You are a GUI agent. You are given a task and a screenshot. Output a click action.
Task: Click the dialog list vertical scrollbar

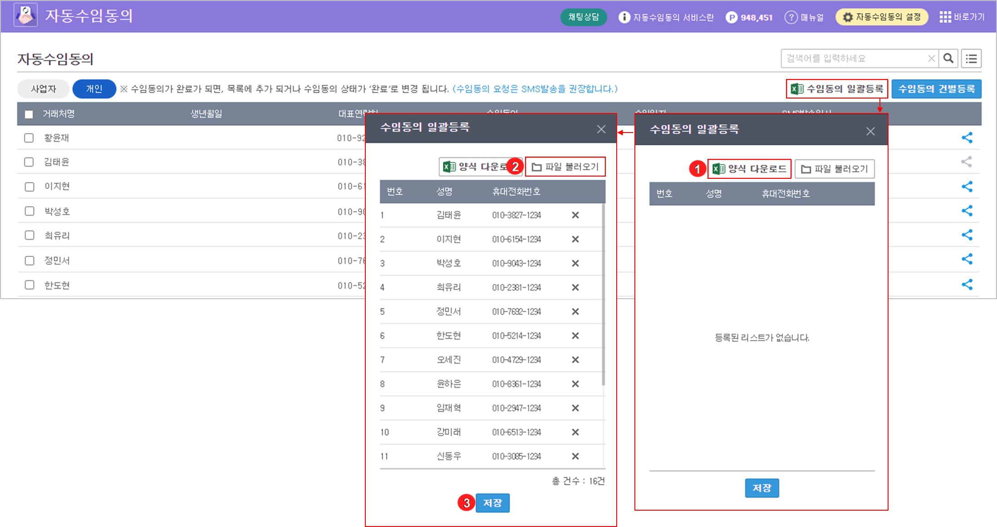(603, 295)
